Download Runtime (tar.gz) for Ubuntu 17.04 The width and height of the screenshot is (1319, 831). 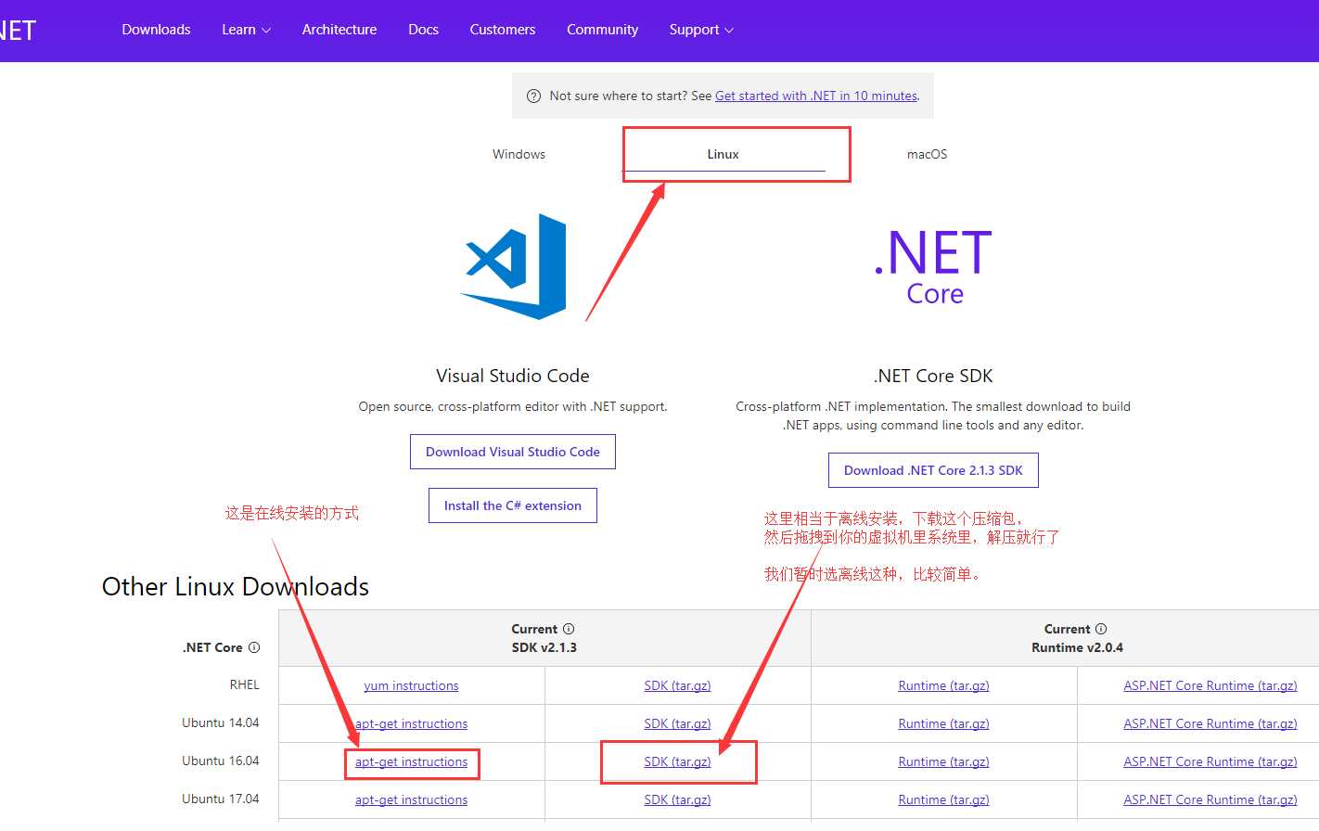943,799
